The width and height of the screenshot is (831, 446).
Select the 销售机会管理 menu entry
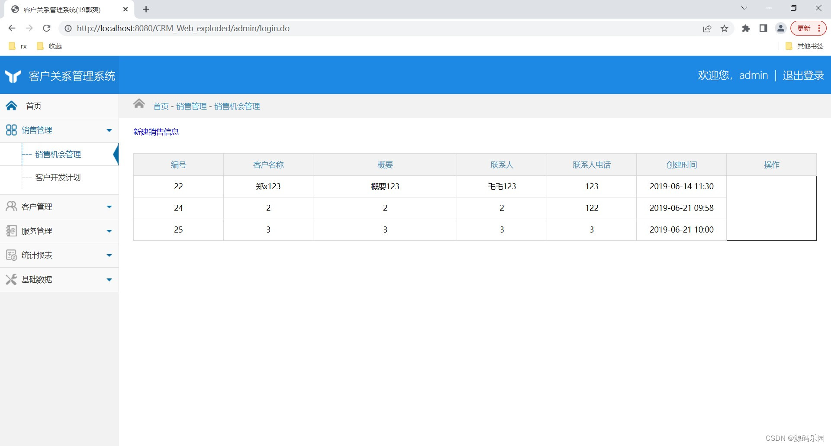(x=58, y=154)
